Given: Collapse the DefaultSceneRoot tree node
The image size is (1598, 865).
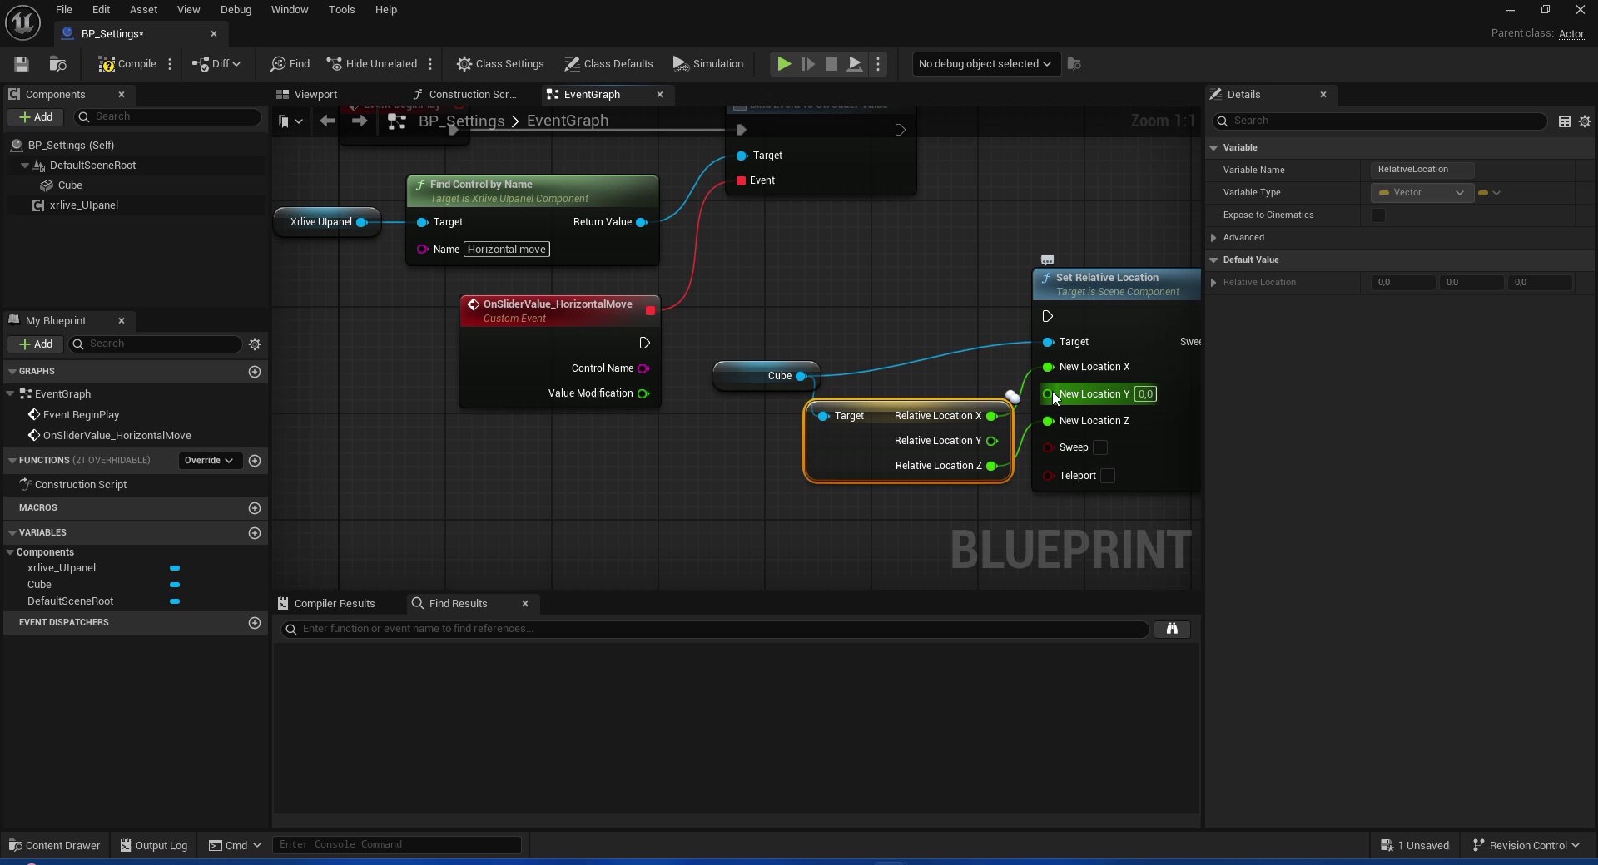Looking at the screenshot, I should point(24,166).
